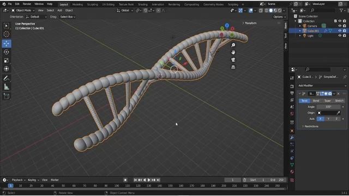Viewport: 349px width, 196px height.
Task: Open the Playback dropdown in timeline
Action: pos(19,180)
